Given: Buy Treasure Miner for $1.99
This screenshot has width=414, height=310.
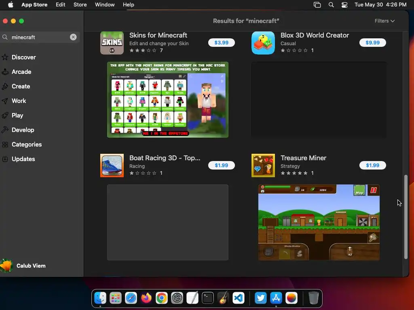Looking at the screenshot, I should 372,165.
